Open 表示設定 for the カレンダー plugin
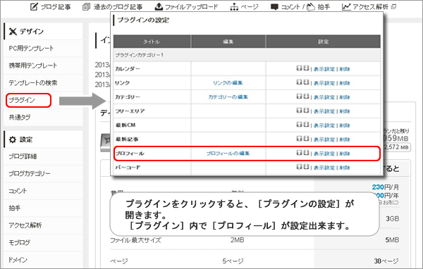This screenshot has width=423, height=269. click(x=324, y=69)
